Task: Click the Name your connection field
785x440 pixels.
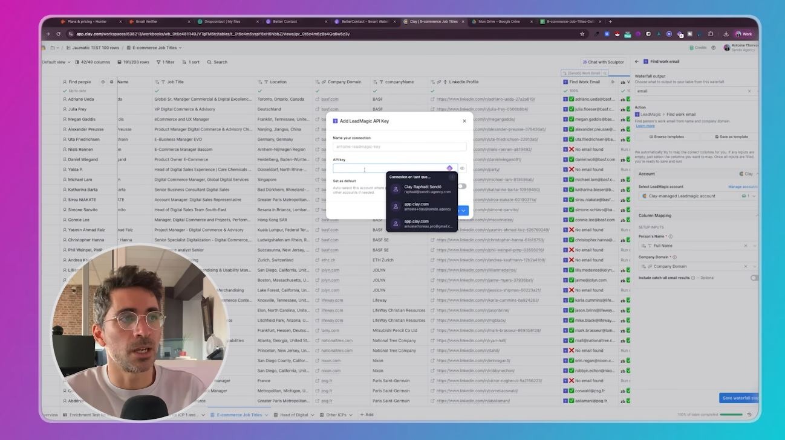Action: click(399, 147)
